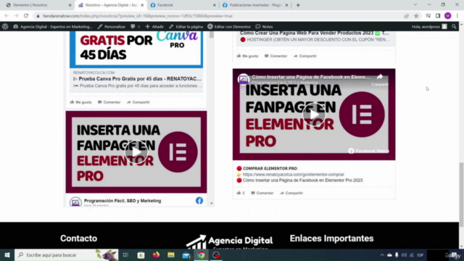
Task: Open Mail app from taskbar
Action: 186,254
